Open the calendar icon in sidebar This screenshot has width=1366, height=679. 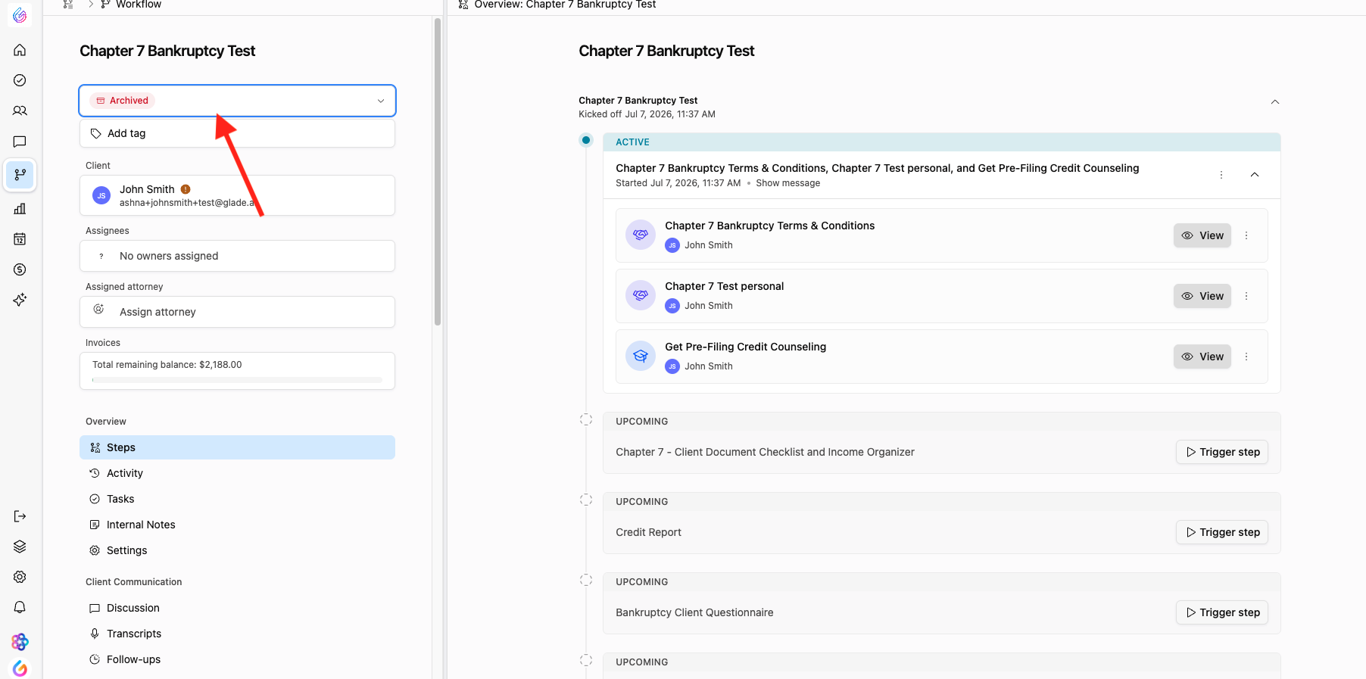(x=20, y=239)
